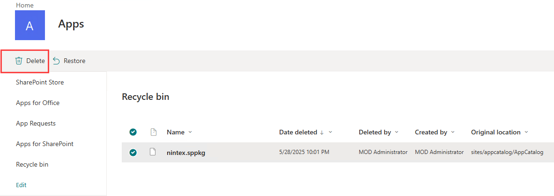Click the nintex.sppkg file name

coord(186,152)
